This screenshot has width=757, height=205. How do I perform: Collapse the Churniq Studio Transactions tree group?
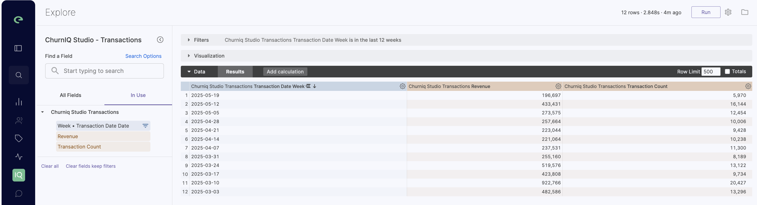(x=43, y=112)
